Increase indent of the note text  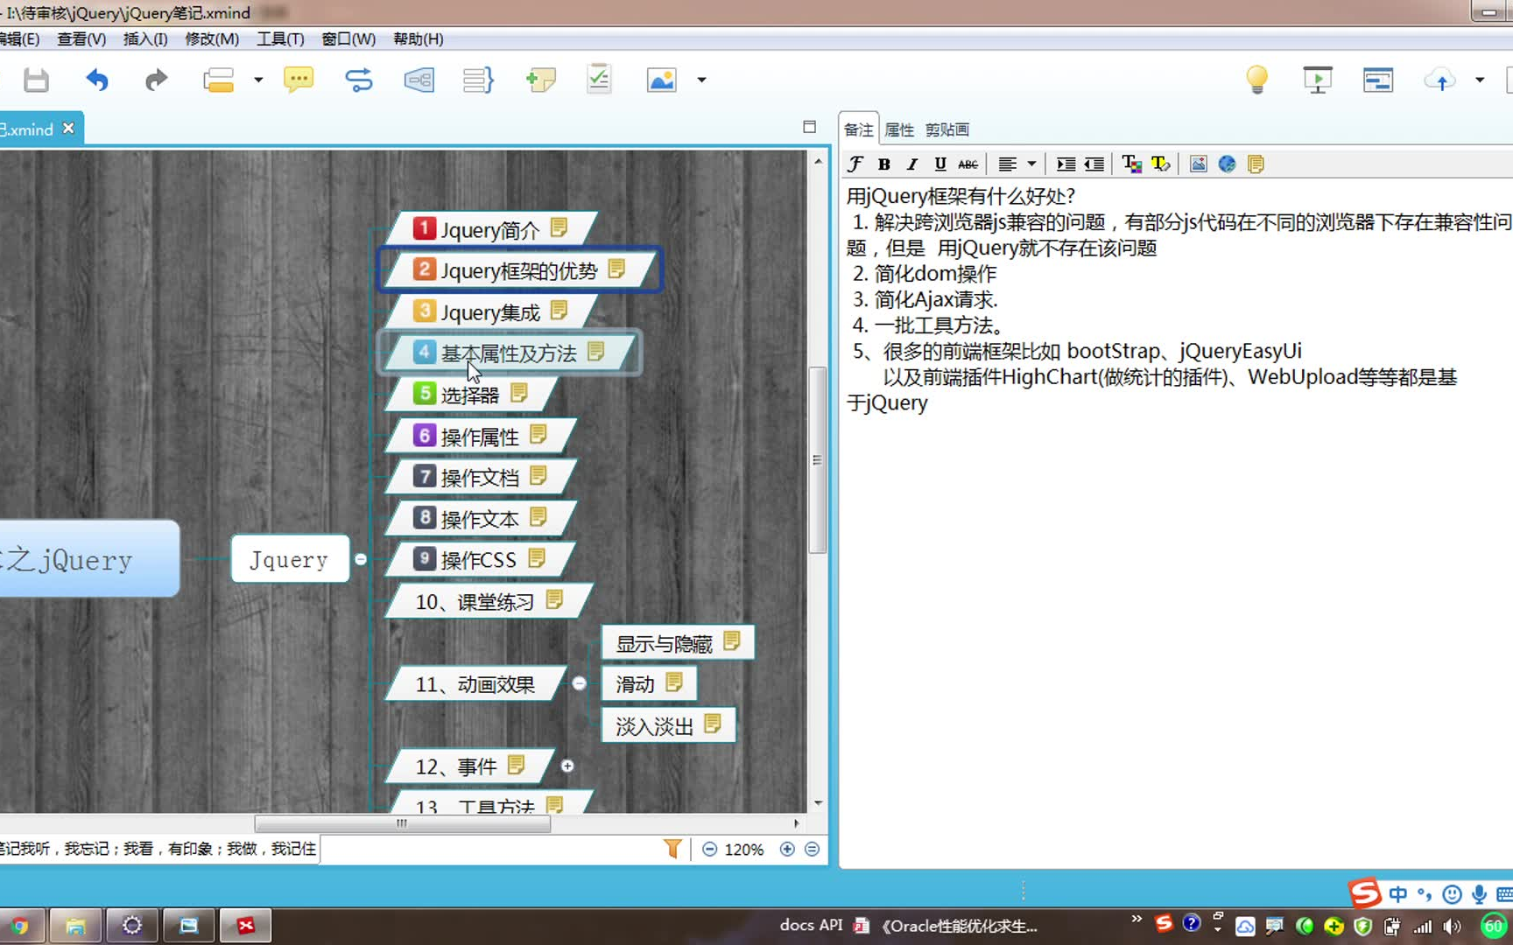coord(1066,164)
